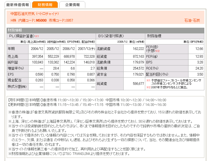Click sales value 397,354
This screenshot has height=161, width=215.
point(37,57)
